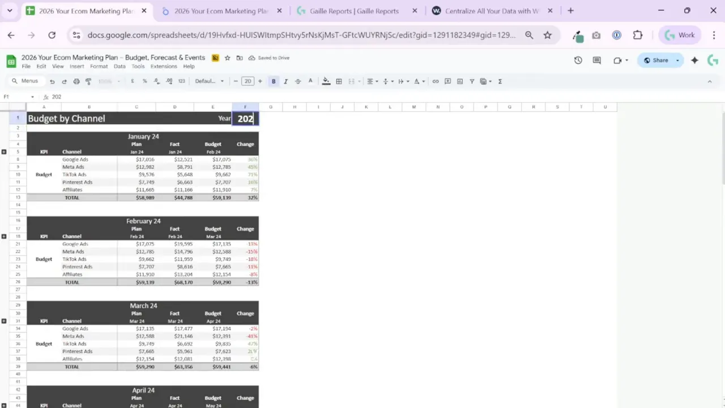Open version history

pos(578,60)
